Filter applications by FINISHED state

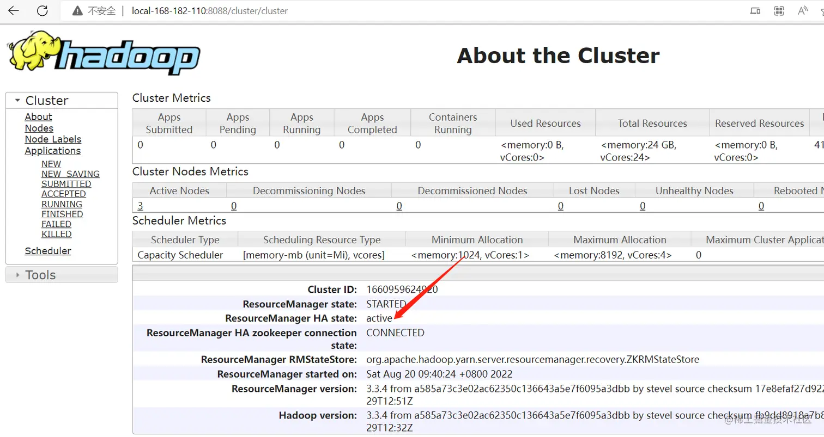pyautogui.click(x=62, y=214)
